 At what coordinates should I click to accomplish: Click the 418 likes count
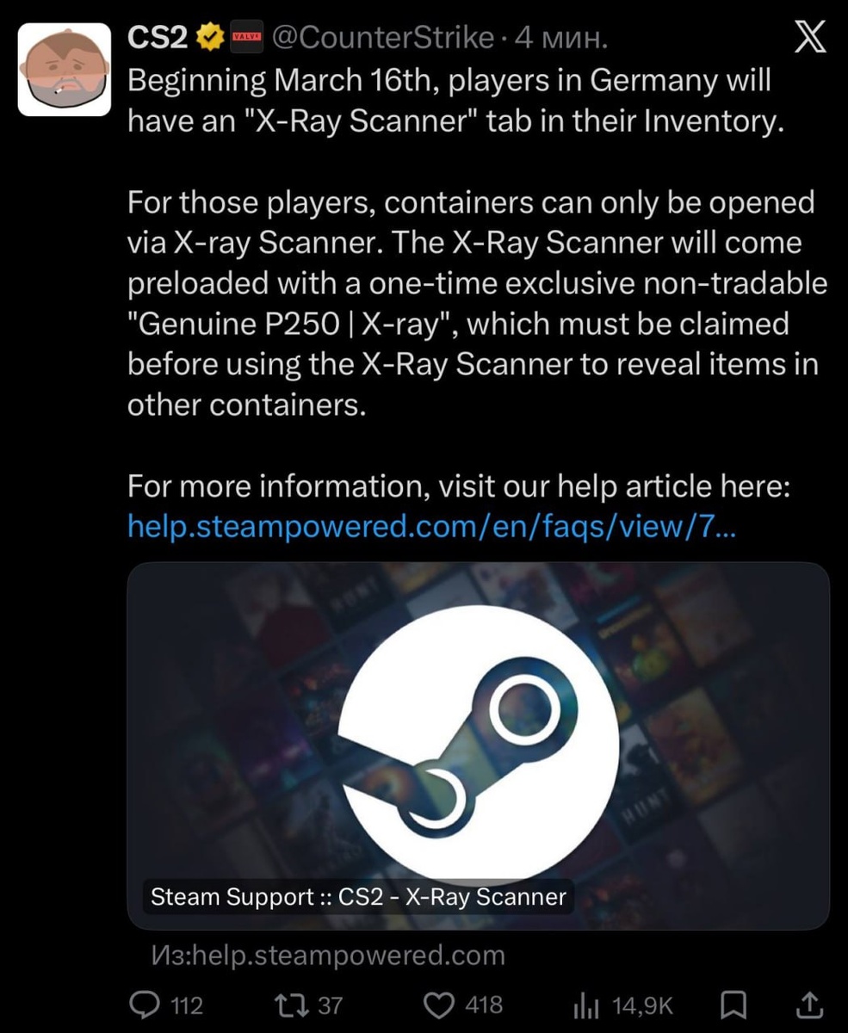pos(484,1005)
